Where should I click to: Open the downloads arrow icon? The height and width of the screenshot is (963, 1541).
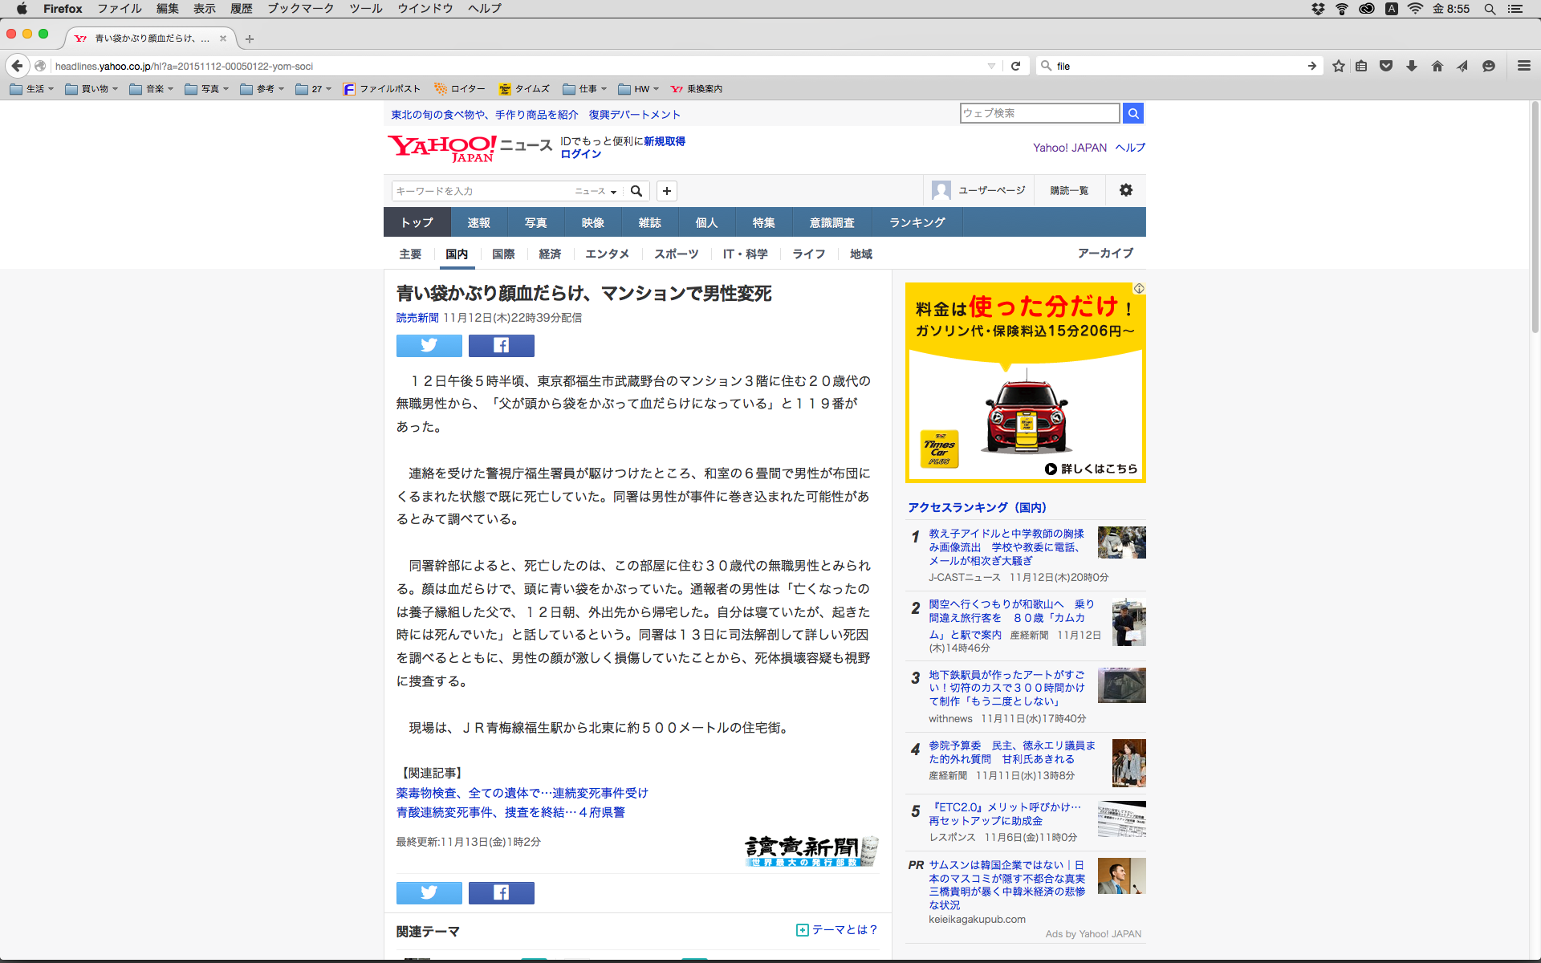click(x=1412, y=66)
